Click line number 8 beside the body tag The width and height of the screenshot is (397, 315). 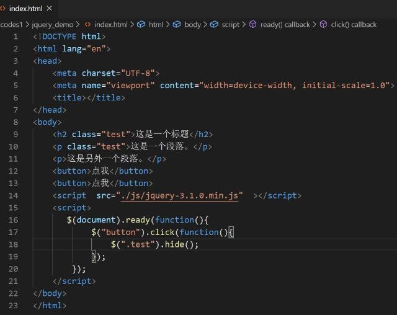(x=15, y=122)
